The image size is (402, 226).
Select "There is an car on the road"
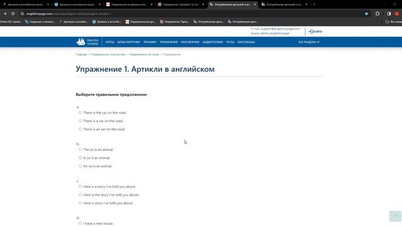pyautogui.click(x=80, y=129)
